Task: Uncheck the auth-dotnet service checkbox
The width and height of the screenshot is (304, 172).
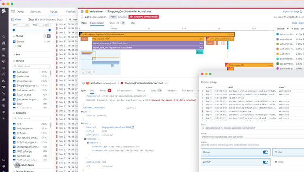Action: tap(14, 95)
